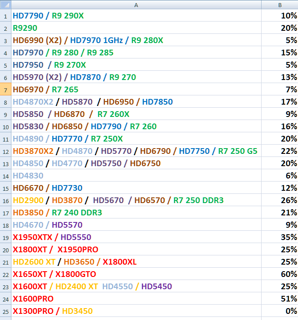
Task: Click cell starting with HD5830 / HD6850
Action: 136,126
